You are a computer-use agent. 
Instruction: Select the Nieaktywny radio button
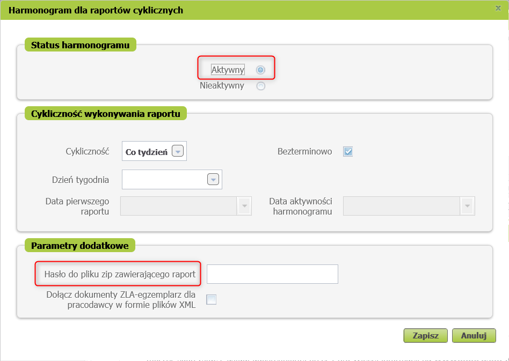click(x=261, y=86)
